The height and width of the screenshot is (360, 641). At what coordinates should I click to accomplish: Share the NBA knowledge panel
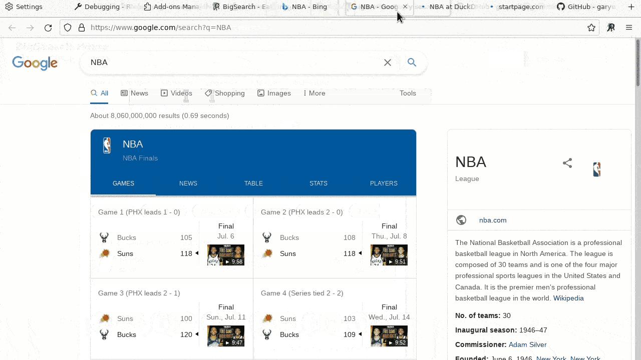point(567,163)
